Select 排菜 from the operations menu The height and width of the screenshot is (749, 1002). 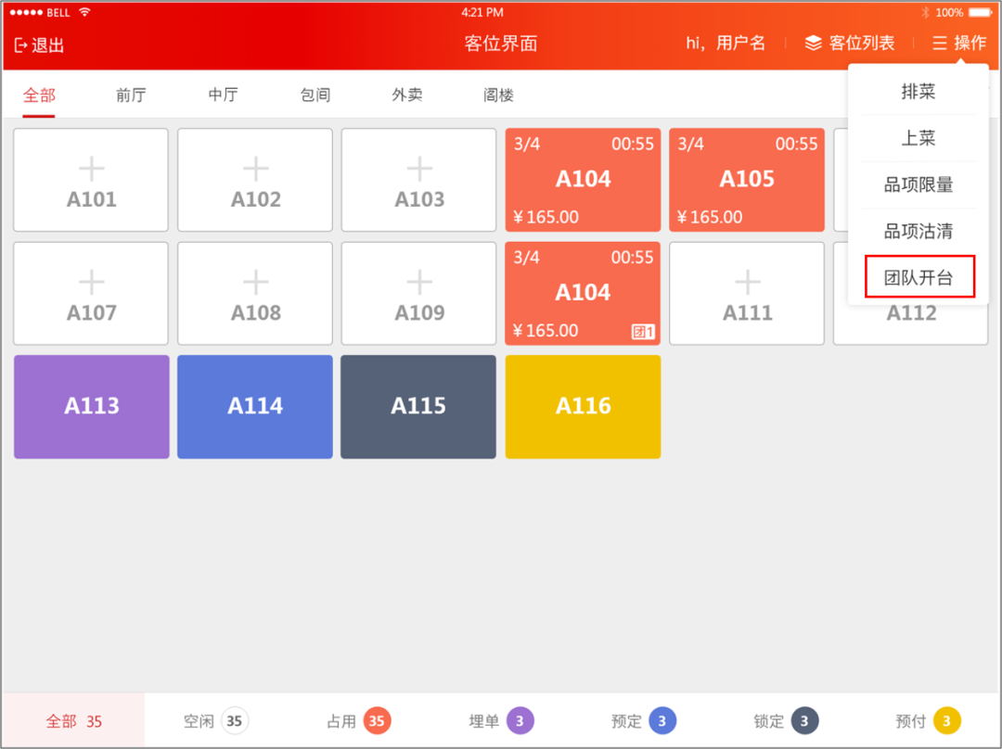pos(918,92)
